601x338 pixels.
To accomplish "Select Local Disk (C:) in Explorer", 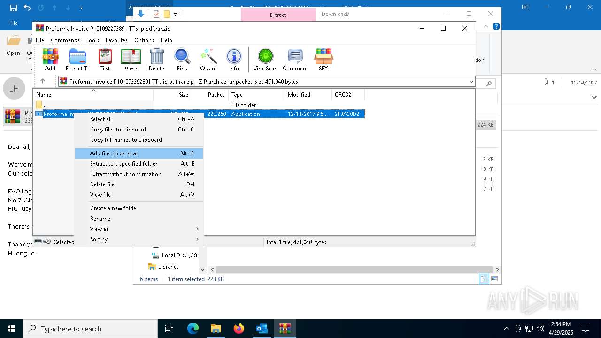I will pos(174,255).
